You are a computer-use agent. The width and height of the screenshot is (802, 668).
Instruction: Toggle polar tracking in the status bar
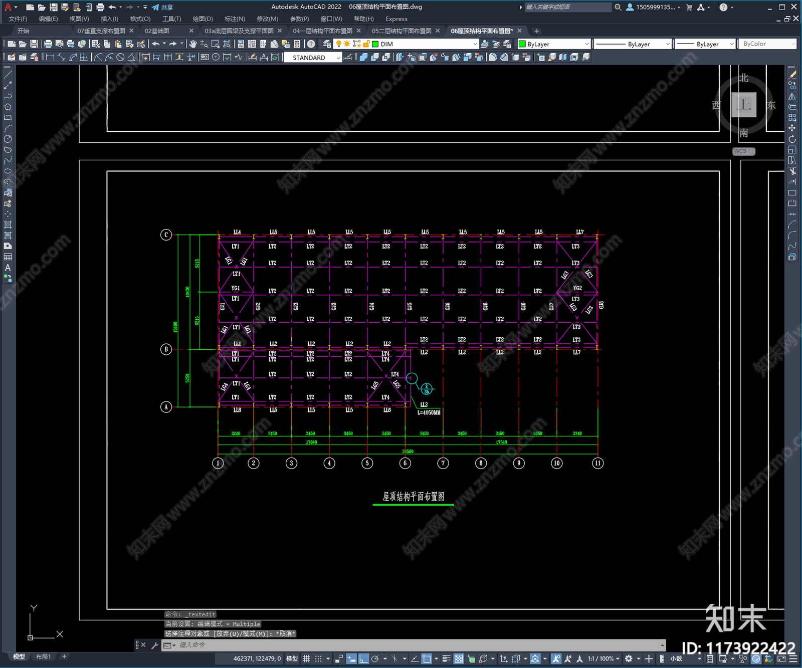pyautogui.click(x=375, y=658)
